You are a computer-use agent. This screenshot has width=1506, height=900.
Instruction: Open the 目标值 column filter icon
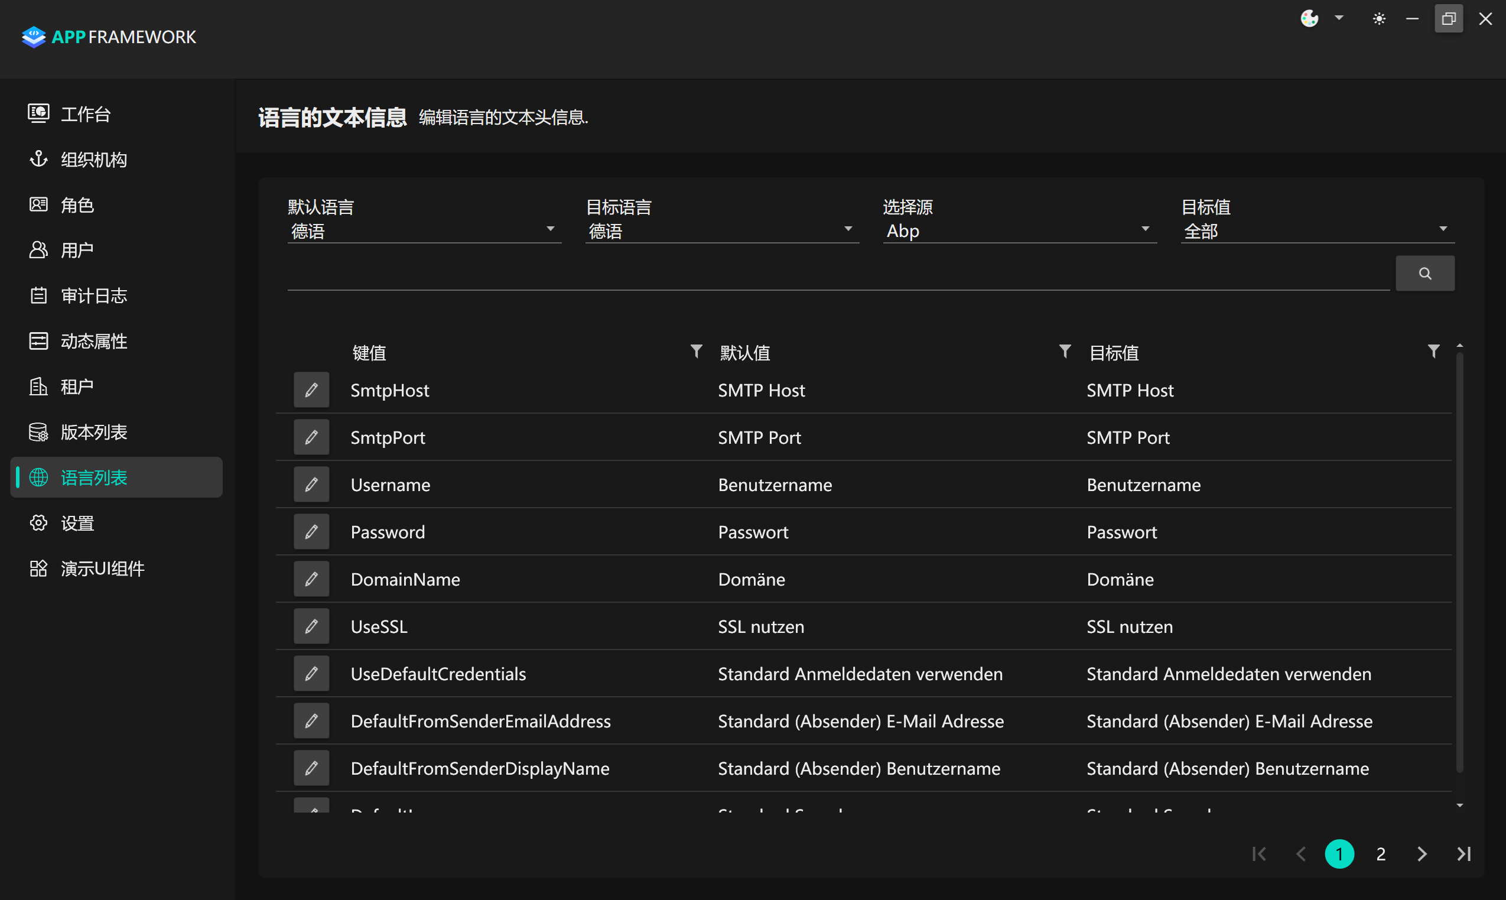tap(1433, 351)
